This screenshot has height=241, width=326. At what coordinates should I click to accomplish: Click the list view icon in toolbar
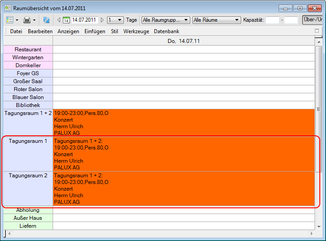coord(10,20)
